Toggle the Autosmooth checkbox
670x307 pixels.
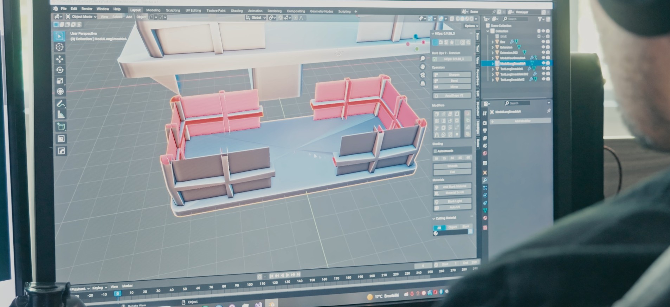click(x=436, y=151)
